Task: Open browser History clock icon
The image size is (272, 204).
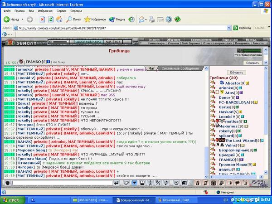Action: click(131, 19)
